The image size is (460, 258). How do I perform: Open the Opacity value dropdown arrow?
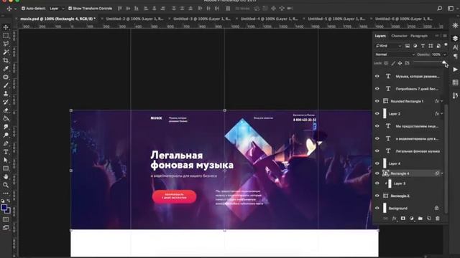pyautogui.click(x=445, y=54)
